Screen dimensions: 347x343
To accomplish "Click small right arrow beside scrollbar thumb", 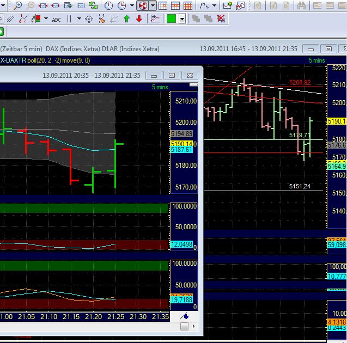I will tap(193, 326).
